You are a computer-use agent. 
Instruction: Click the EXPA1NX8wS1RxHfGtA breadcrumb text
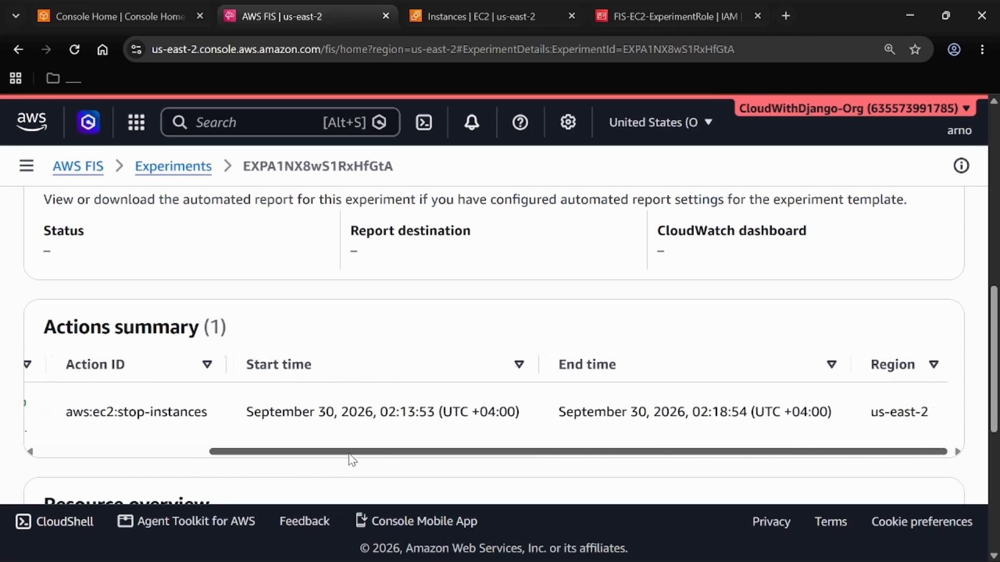318,166
